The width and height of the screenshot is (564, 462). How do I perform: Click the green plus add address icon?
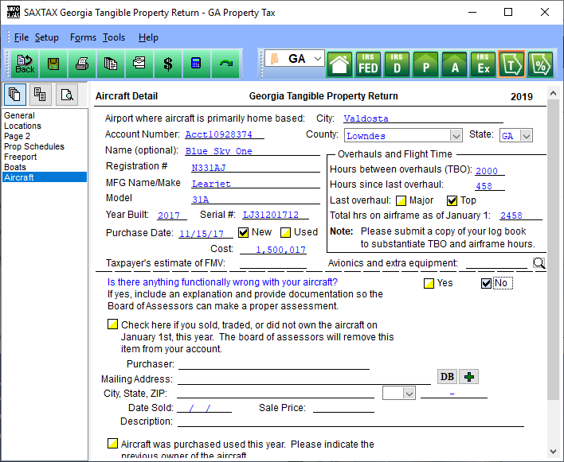(x=469, y=377)
